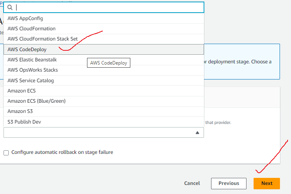Select Amazon S3 provider
This screenshot has width=291, height=194.
(x=104, y=111)
